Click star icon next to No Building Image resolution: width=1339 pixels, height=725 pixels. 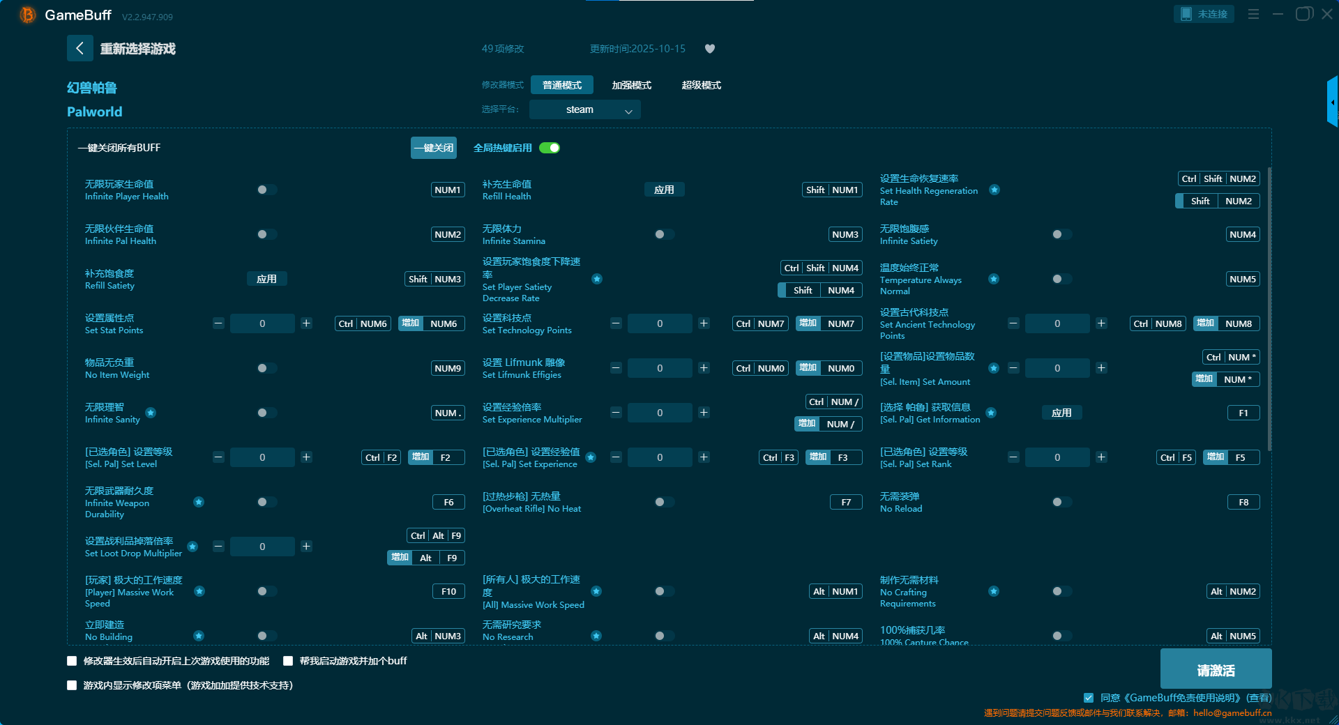coord(199,636)
